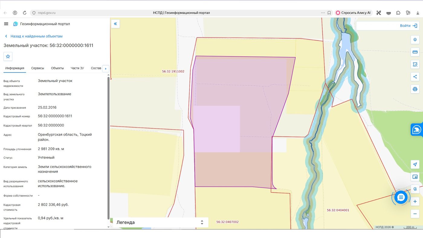The height and width of the screenshot is (238, 423).
Task: Click the nspd.gov.ru address field
Action: point(47,13)
